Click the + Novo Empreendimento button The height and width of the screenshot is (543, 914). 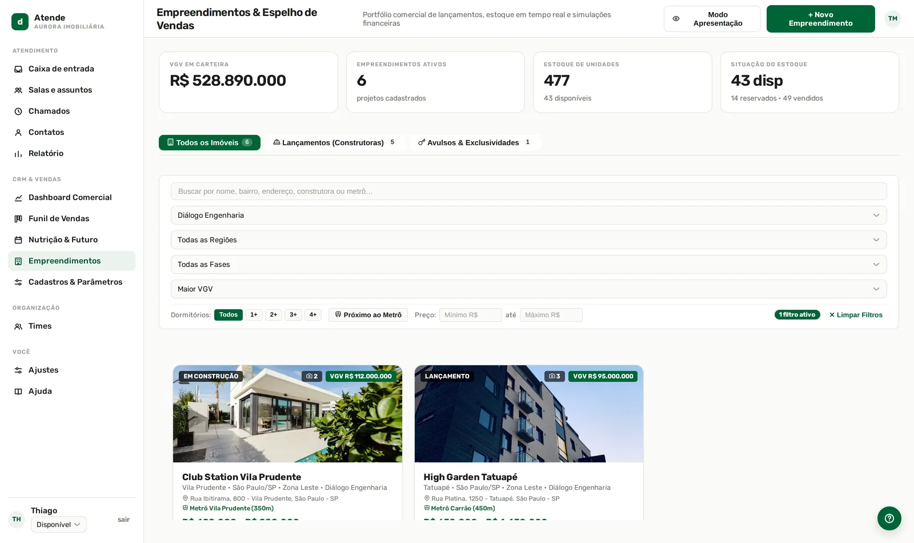821,19
